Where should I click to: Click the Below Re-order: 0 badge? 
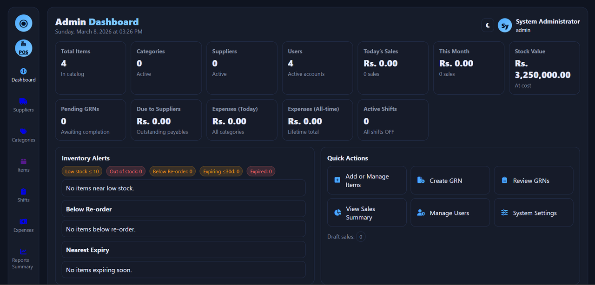(172, 171)
